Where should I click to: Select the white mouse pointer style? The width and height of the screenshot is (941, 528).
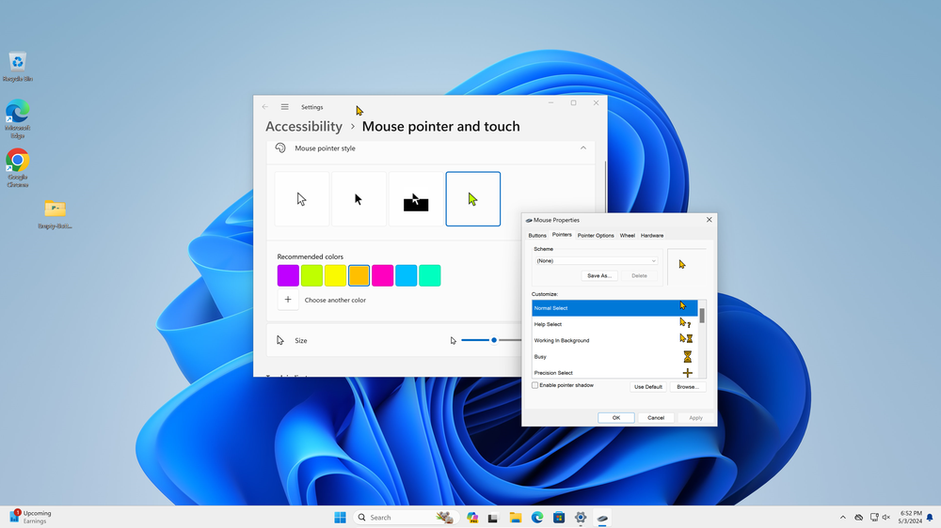point(302,199)
